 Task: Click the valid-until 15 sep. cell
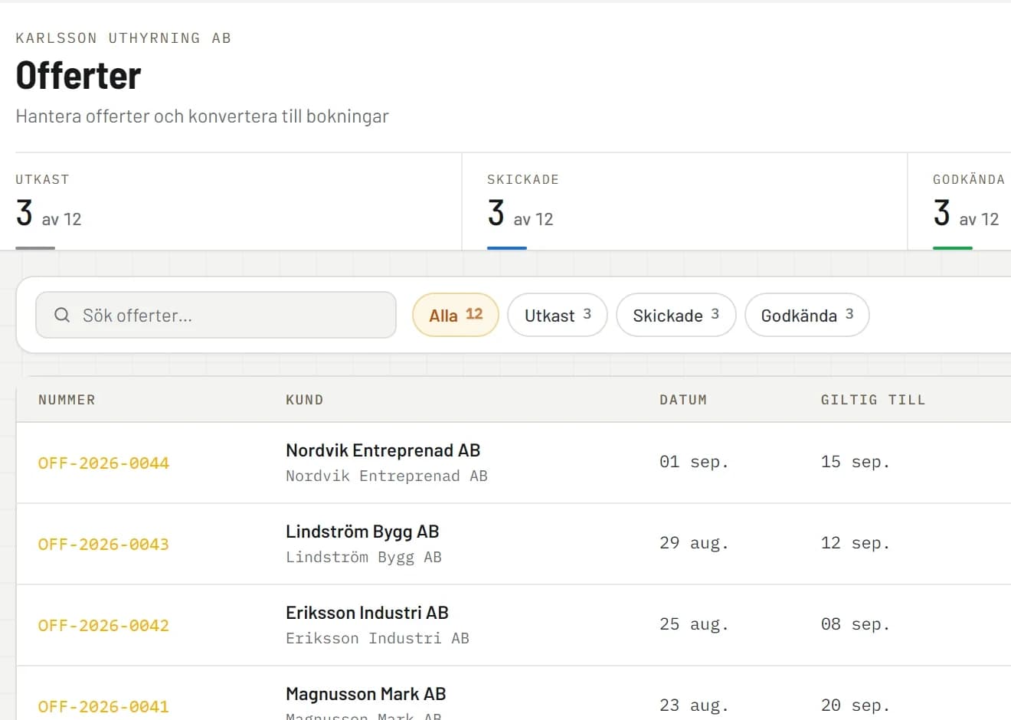(856, 462)
